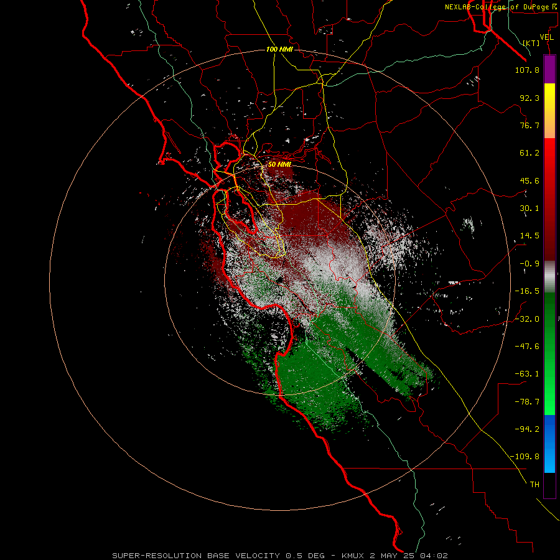560x560 pixels.
Task: Select the 30.1 scale value
Action: [530, 208]
